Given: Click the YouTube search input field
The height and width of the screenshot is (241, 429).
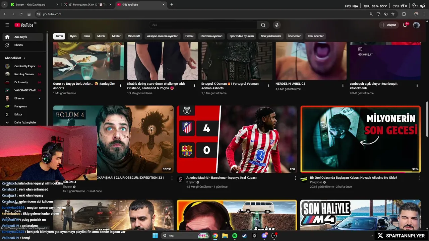Looking at the screenshot, I should click(203, 25).
